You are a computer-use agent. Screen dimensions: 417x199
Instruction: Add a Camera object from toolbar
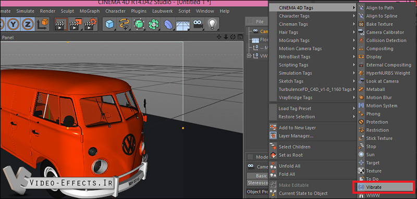point(198,24)
